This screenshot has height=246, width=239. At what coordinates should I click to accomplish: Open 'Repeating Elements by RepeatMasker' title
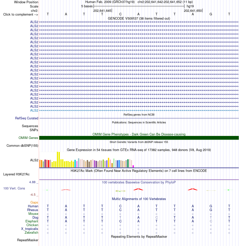click(139, 237)
